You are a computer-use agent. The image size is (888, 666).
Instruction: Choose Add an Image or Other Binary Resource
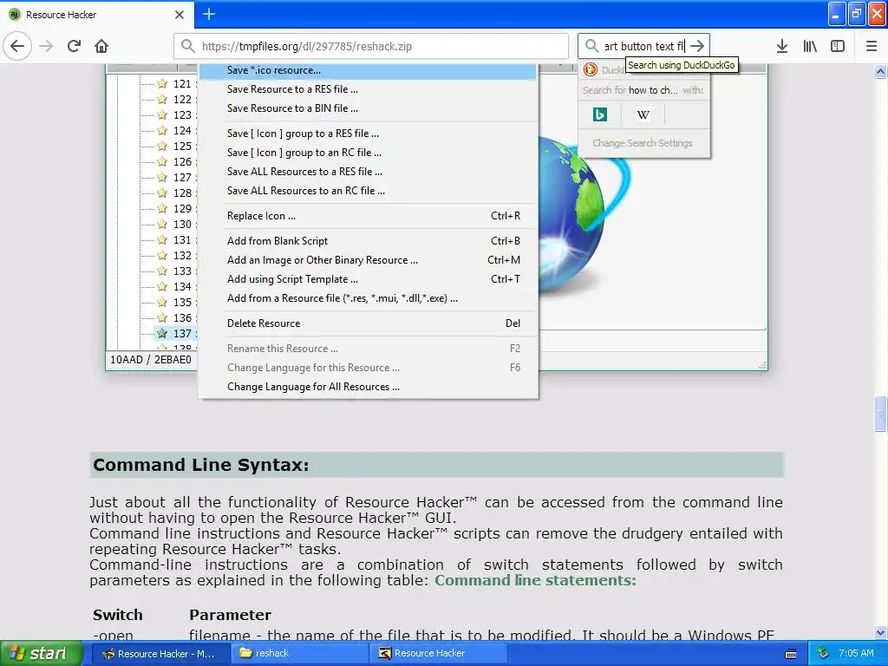coord(368,260)
